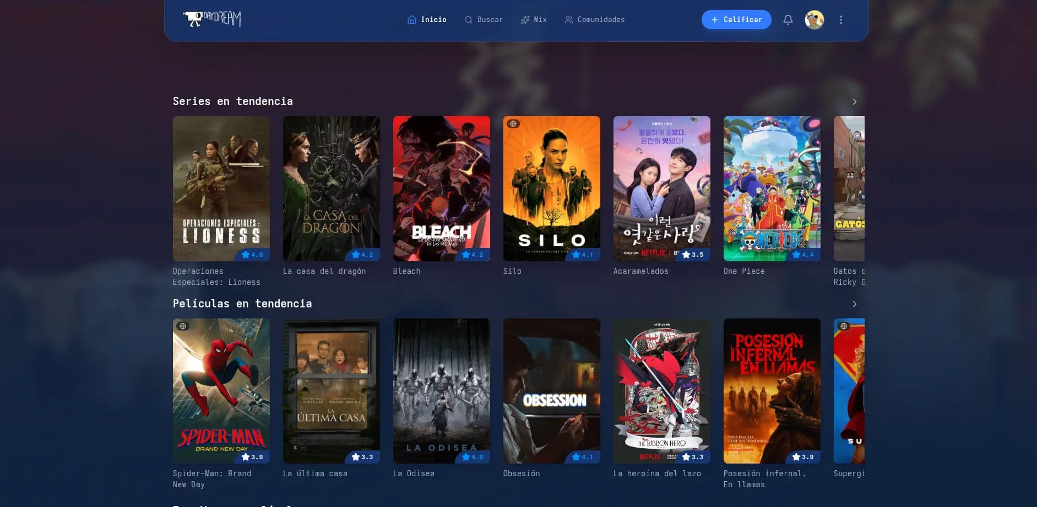The image size is (1037, 507).
Task: Click the title text 'La Odisea'
Action: click(414, 473)
